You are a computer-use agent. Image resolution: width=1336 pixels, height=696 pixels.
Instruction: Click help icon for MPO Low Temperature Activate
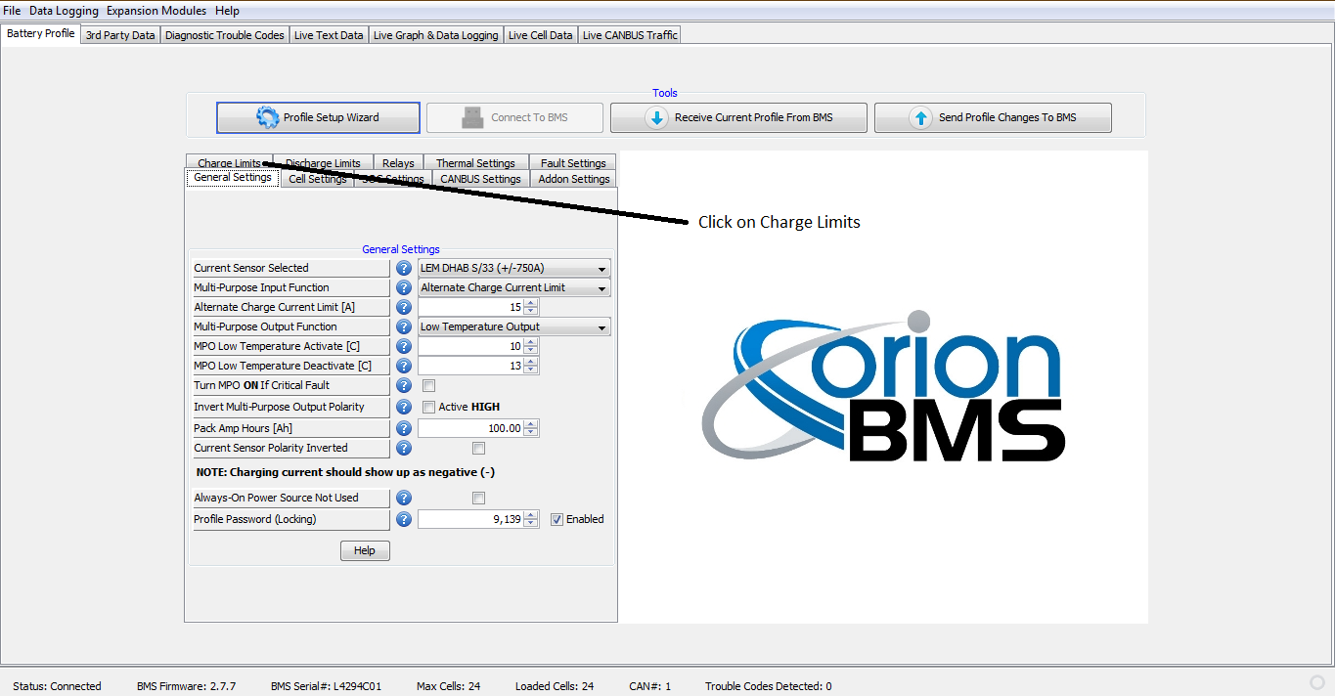(404, 346)
